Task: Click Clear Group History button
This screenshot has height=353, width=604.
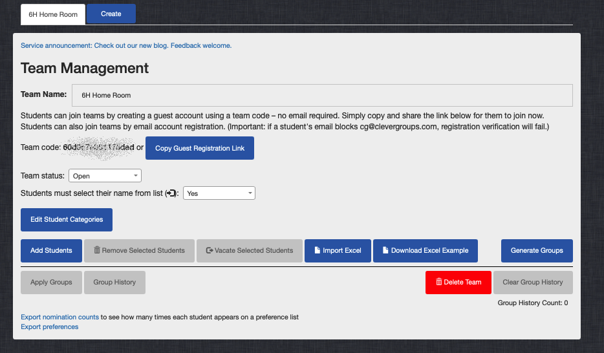Action: coord(533,282)
